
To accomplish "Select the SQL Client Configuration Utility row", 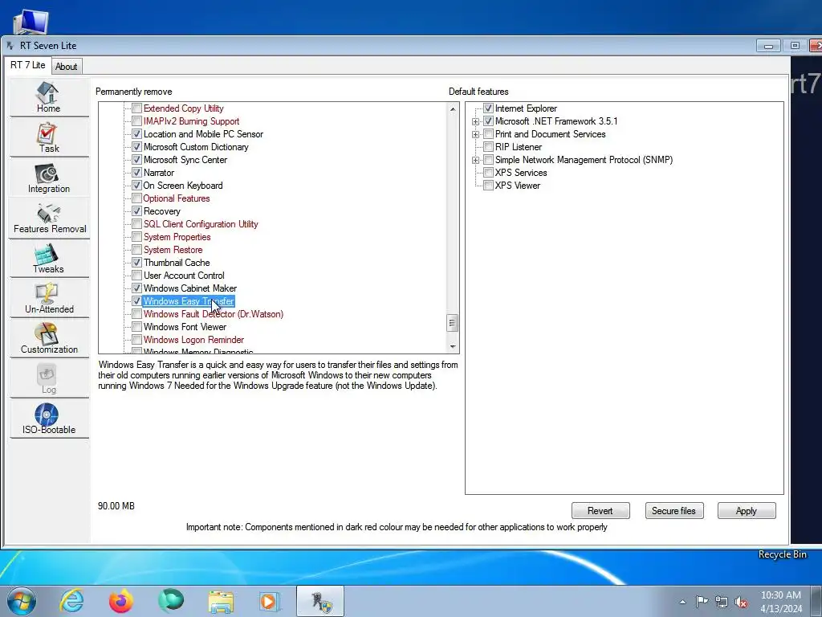I will point(201,224).
